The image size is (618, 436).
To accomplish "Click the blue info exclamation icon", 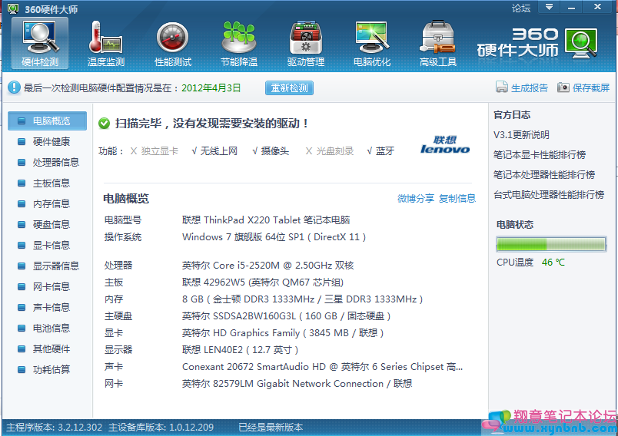I will click(14, 88).
